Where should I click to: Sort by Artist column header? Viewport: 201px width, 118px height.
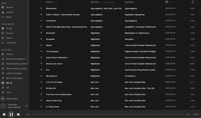(x=94, y=2)
